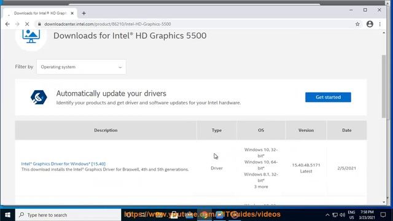Open the Windows notification center
Image resolution: width=393 pixels, height=221 pixels.
383,215
